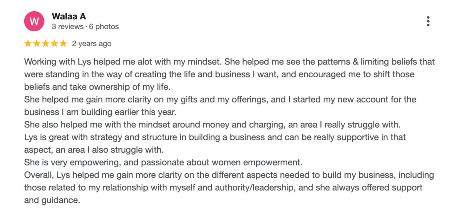
Task: Click the line starting "Working with Lys helped"
Action: (x=229, y=62)
